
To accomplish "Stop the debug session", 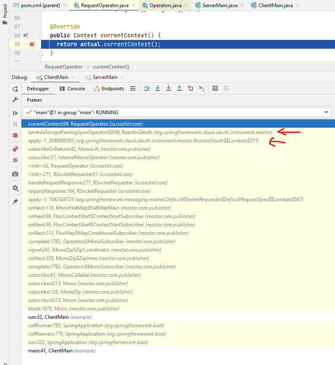I will click(15, 135).
